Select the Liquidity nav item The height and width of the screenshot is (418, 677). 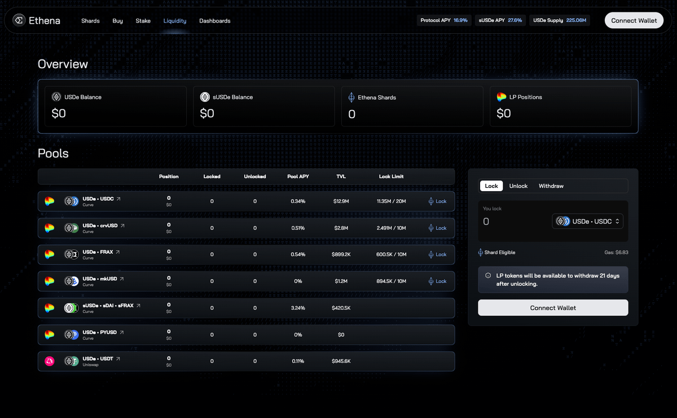[x=175, y=21]
